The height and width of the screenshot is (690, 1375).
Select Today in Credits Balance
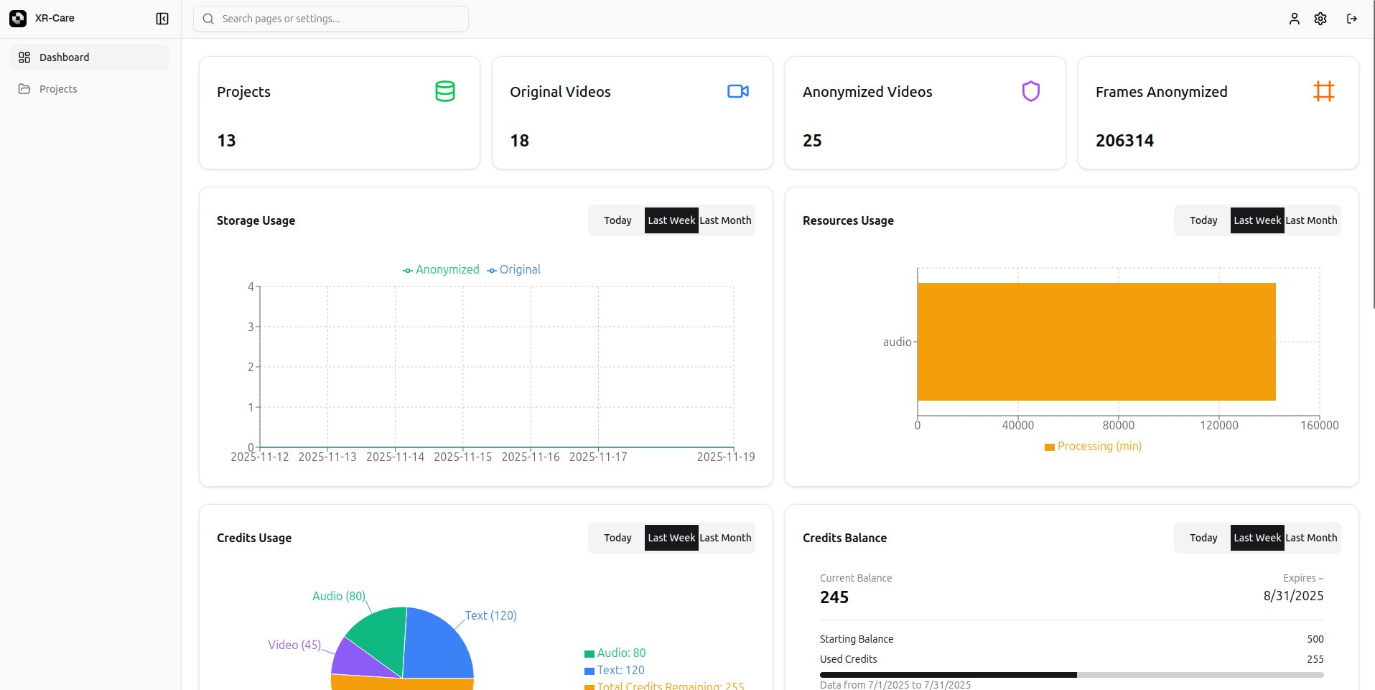(1203, 538)
